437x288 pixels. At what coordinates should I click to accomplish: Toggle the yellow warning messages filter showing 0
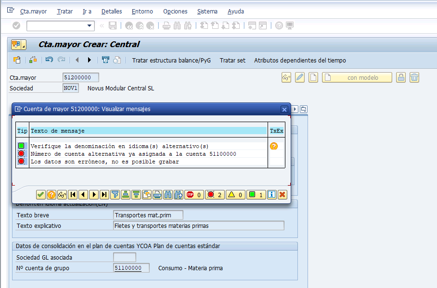(235, 195)
